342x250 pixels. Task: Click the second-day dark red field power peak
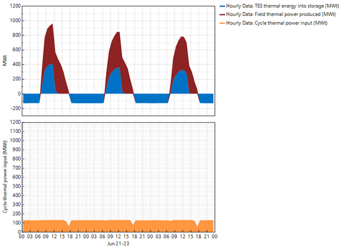pos(117,34)
